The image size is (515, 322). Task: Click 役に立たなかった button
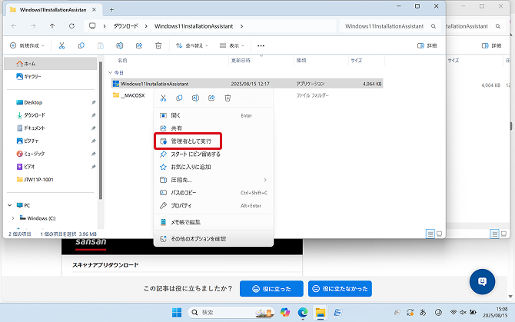coord(340,289)
